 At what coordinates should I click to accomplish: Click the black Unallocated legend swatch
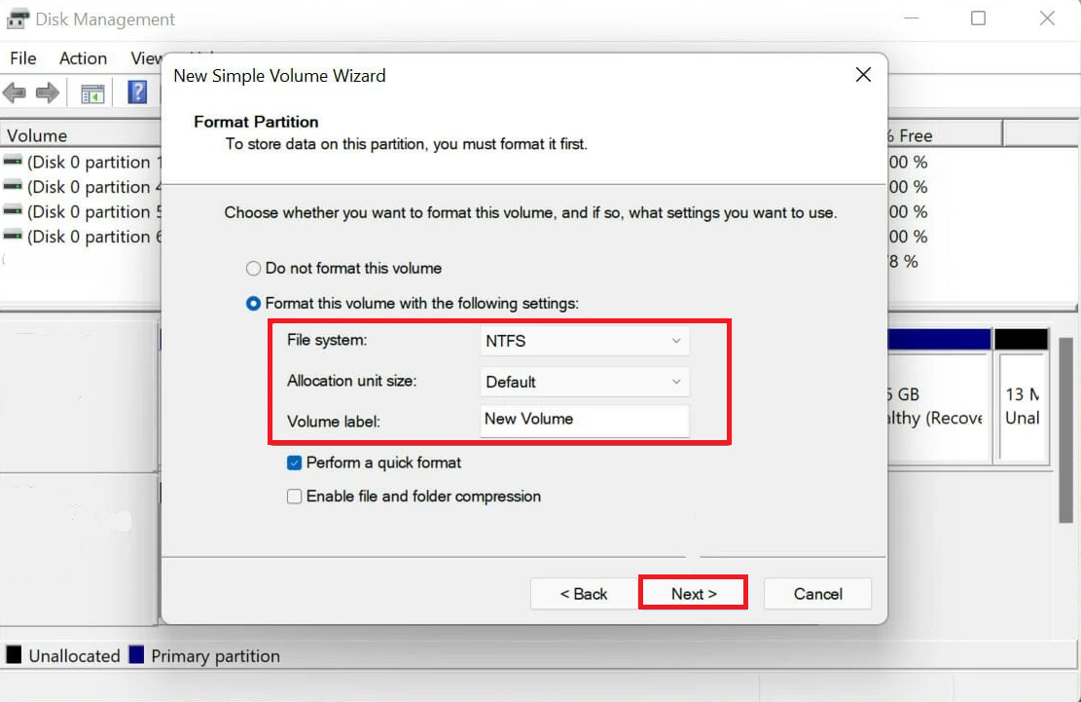(x=14, y=654)
